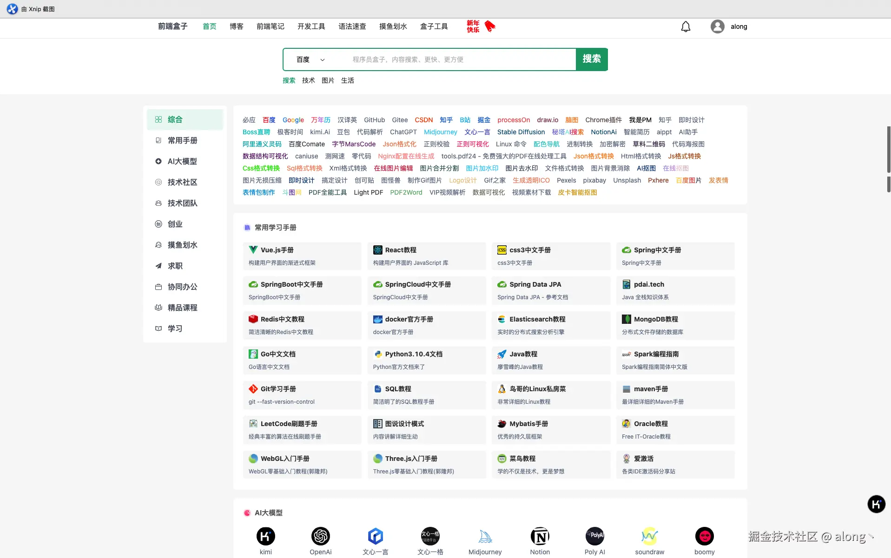Click the Git学习手册 diamond icon
The width and height of the screenshot is (891, 558).
pyautogui.click(x=253, y=389)
